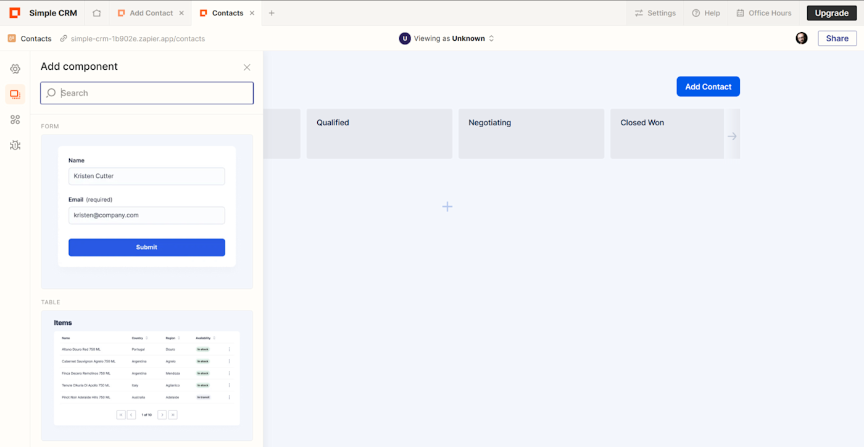Click the Contacts breadcrumb label
This screenshot has height=447, width=864.
(36, 38)
